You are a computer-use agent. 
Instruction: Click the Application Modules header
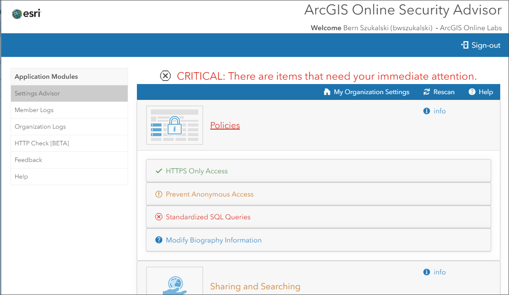pos(69,77)
